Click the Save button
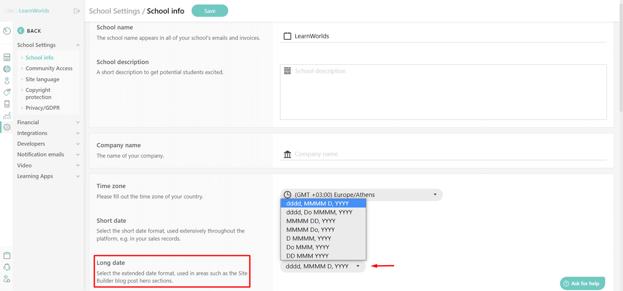Screen dimensions: 623x291 pos(210,11)
